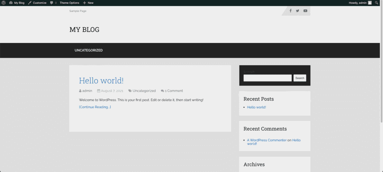Follow the Continue Reading link
383x172 pixels.
coord(95,107)
